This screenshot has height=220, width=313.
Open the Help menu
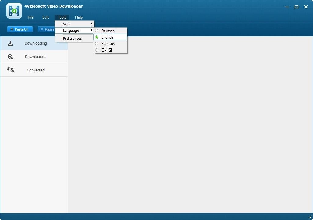[79, 17]
